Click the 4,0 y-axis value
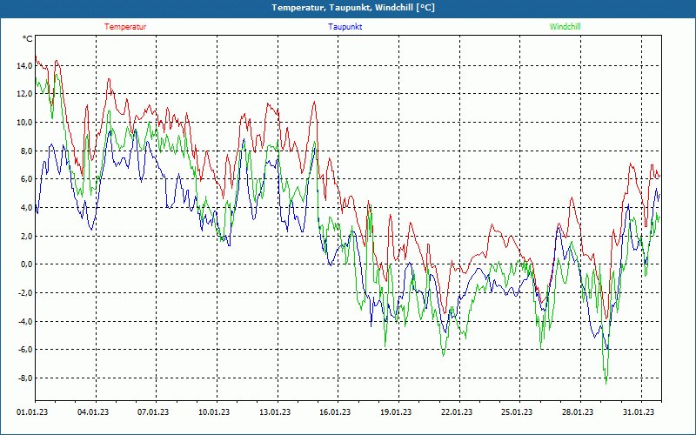The width and height of the screenshot is (696, 435). [x=26, y=208]
